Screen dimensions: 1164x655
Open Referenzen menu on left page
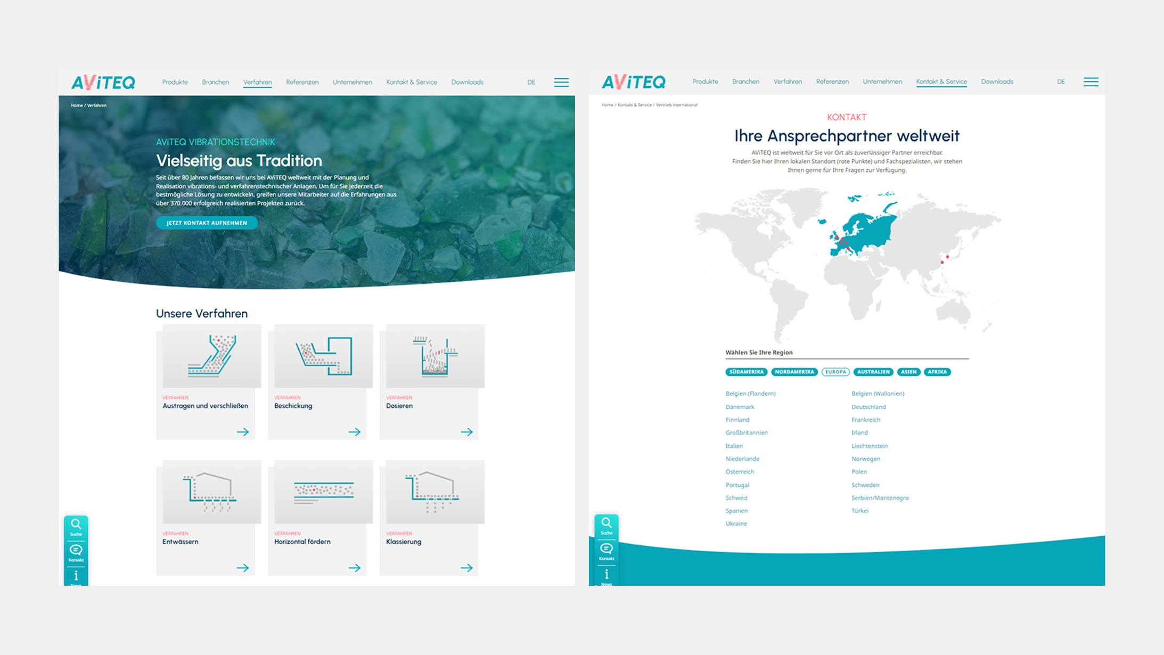coord(302,82)
